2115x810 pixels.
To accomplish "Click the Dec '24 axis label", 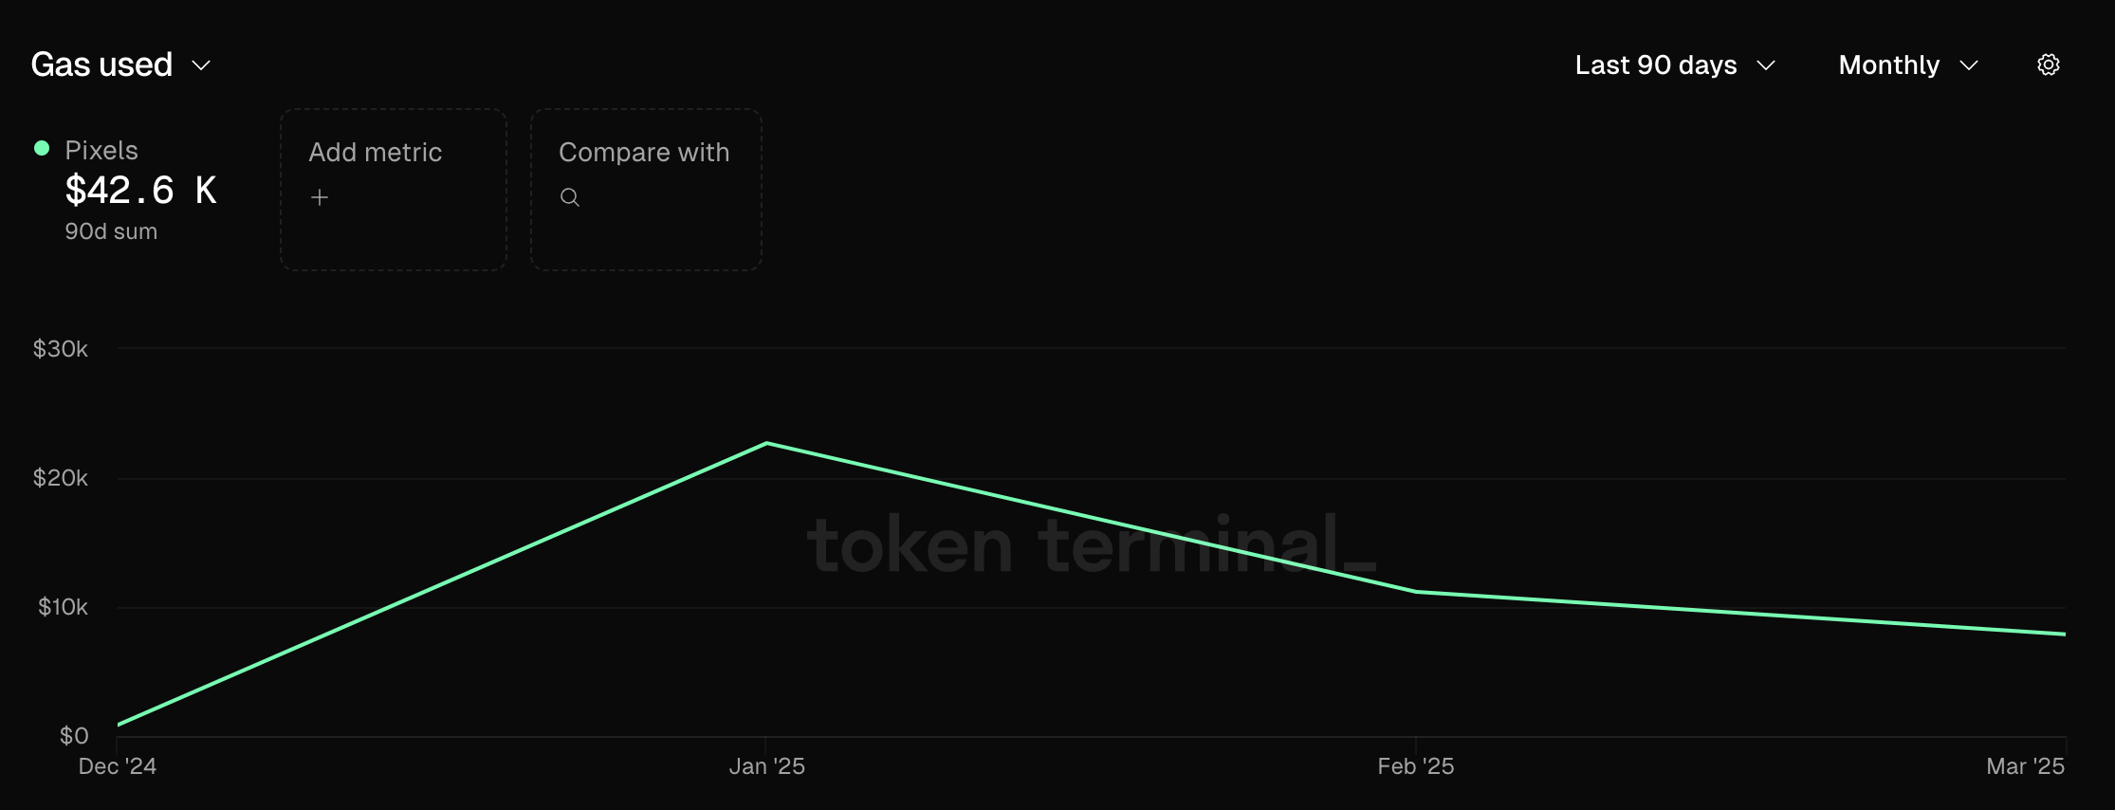I will click(x=118, y=766).
